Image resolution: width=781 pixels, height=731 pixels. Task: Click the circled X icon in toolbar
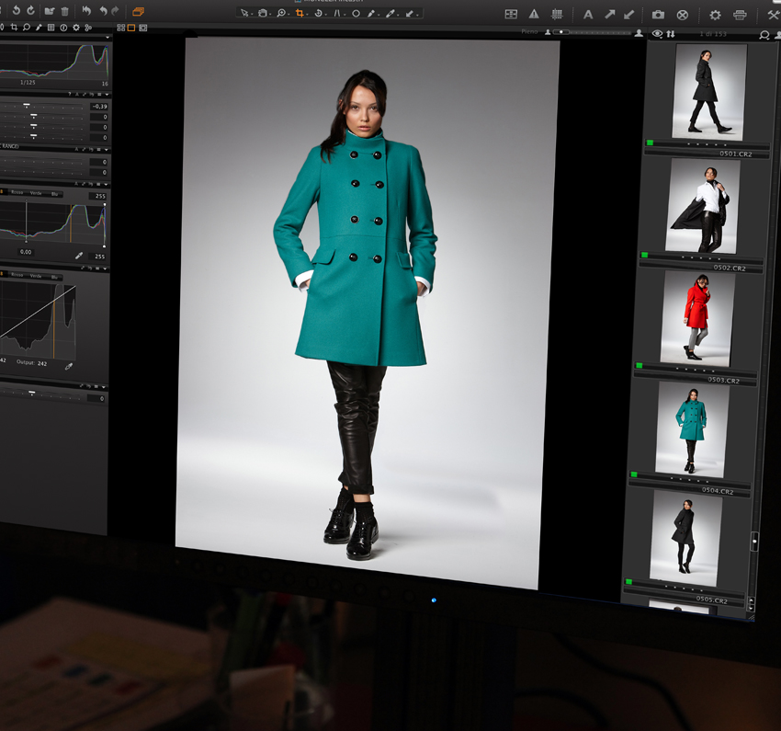pos(683,16)
